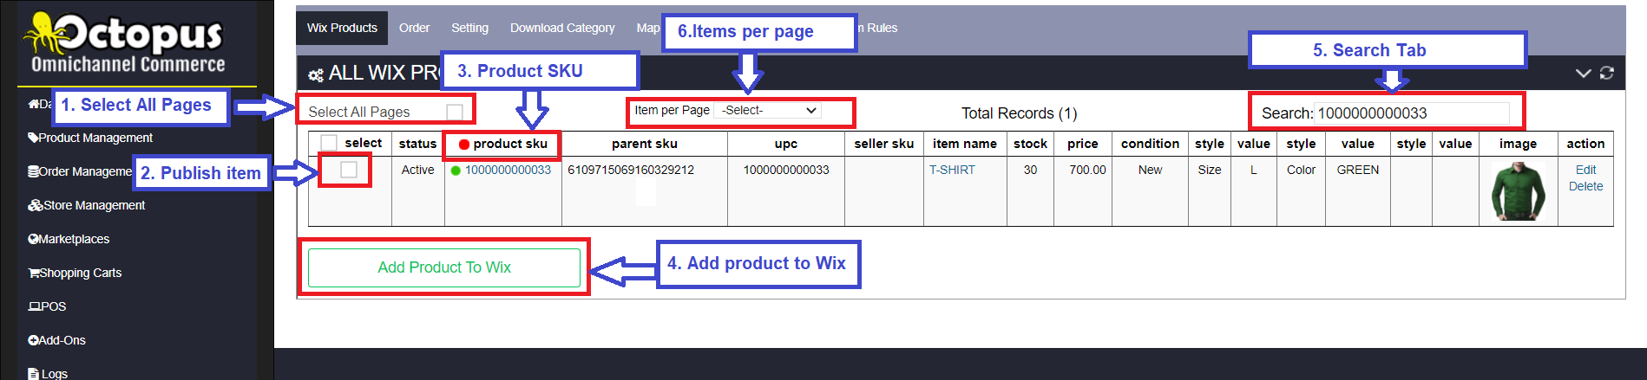Sort by the seller sku column header
Screen dimensions: 1647x380
click(883, 144)
